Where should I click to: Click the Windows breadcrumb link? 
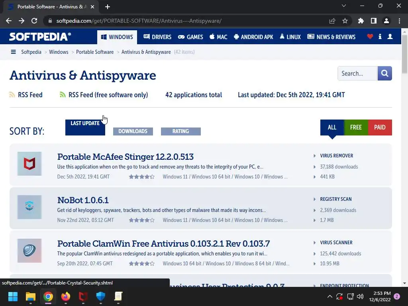[x=59, y=52]
